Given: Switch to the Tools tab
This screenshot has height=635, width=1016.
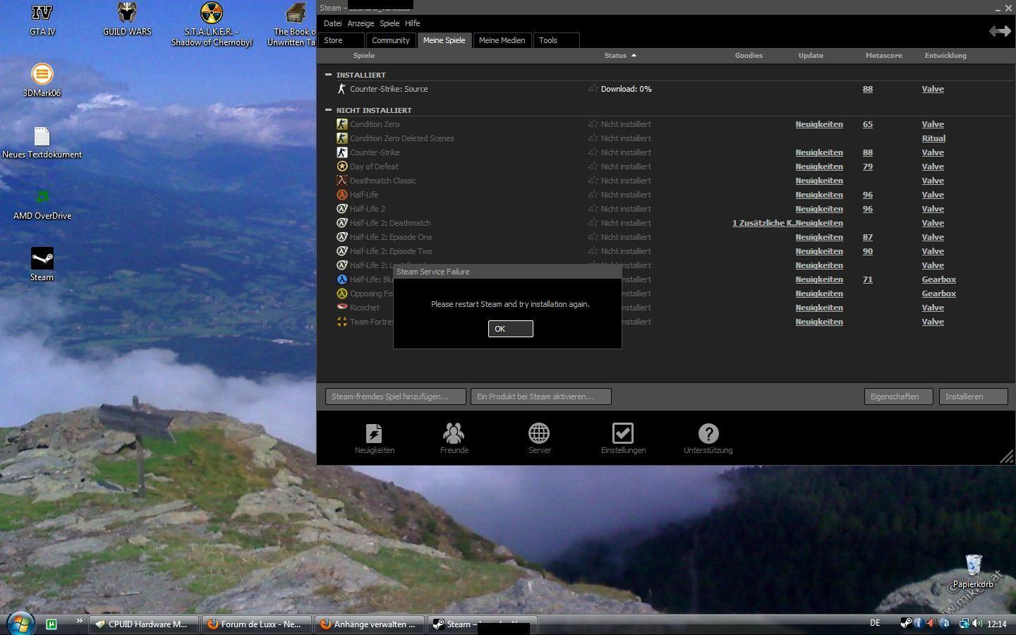Looking at the screenshot, I should [x=556, y=40].
